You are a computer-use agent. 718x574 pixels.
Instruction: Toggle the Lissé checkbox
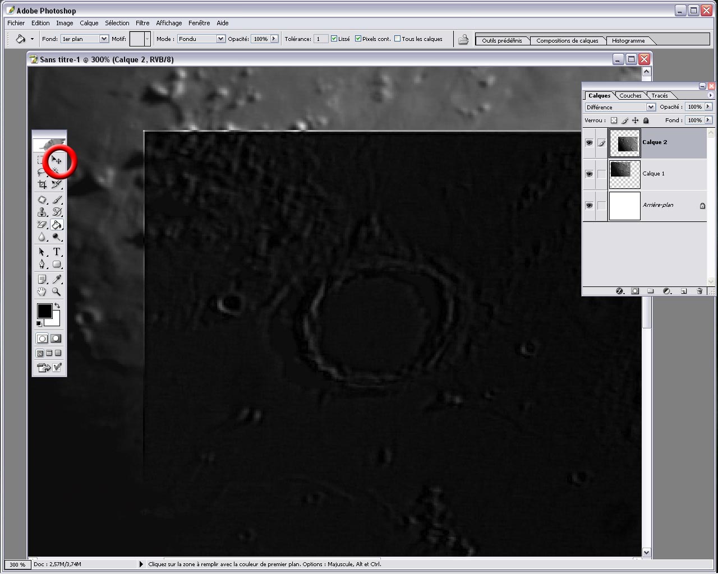coord(334,39)
